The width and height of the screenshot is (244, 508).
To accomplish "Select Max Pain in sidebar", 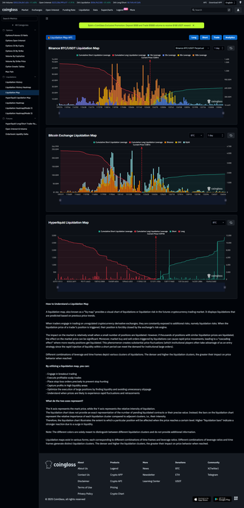I will [9, 72].
